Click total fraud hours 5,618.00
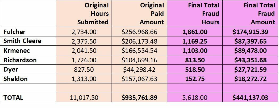The width and height of the screenshot is (279, 108). (195, 98)
